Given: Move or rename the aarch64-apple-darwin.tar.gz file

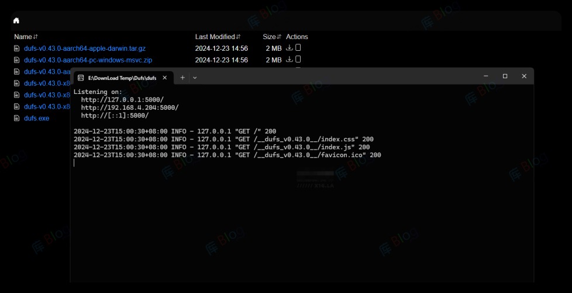Looking at the screenshot, I should 298,48.
